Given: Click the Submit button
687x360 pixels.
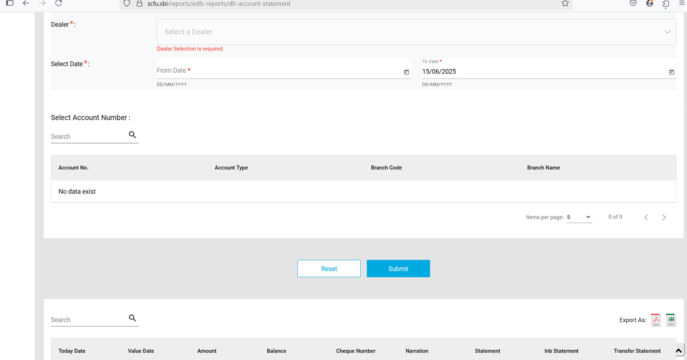Looking at the screenshot, I should (x=398, y=268).
